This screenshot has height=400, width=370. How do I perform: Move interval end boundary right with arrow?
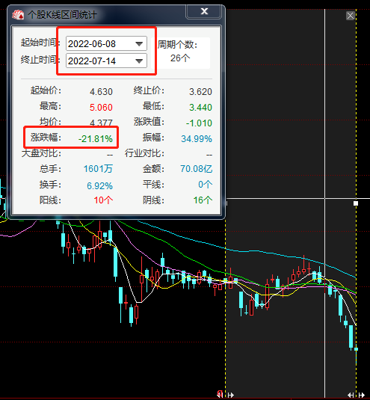pyautogui.click(x=362, y=396)
